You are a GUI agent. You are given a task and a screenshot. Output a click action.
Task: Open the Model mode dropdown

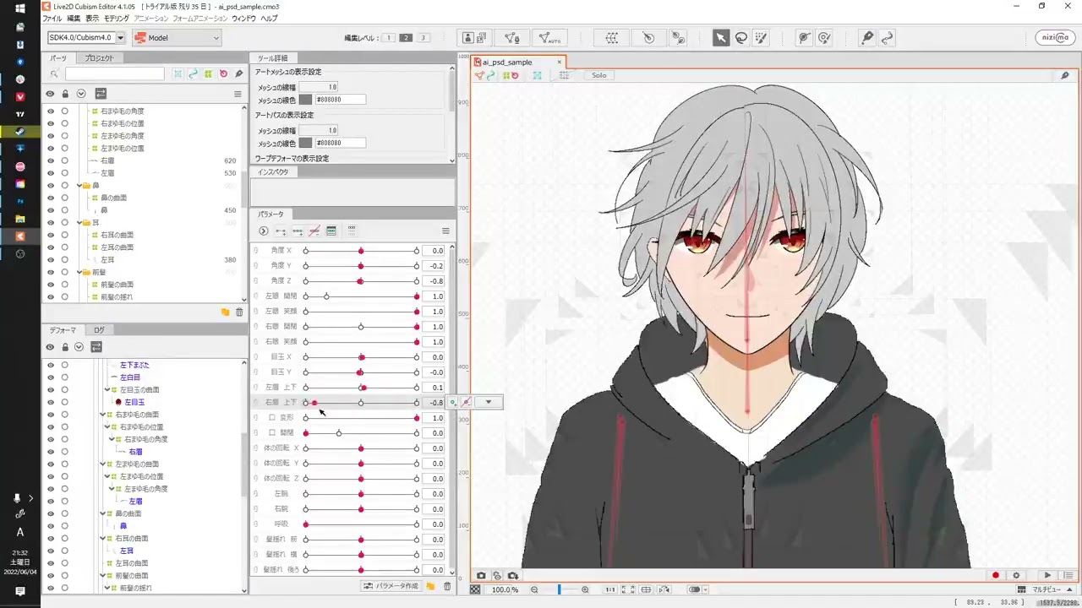pos(177,37)
